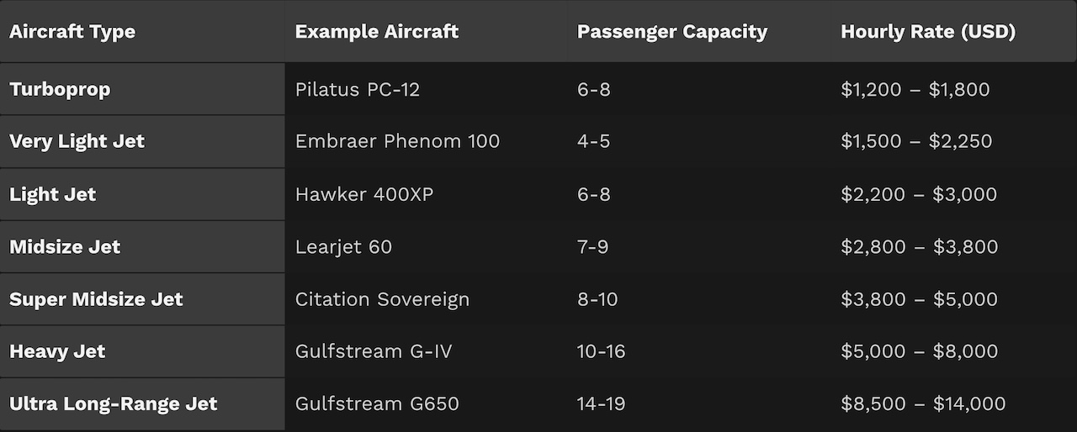The image size is (1077, 432).
Task: Click the Example Aircraft column header
Action: (x=376, y=32)
